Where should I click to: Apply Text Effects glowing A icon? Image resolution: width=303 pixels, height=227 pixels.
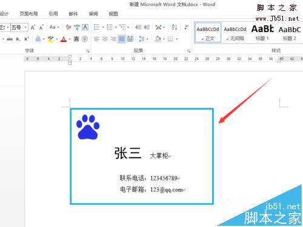point(38,39)
